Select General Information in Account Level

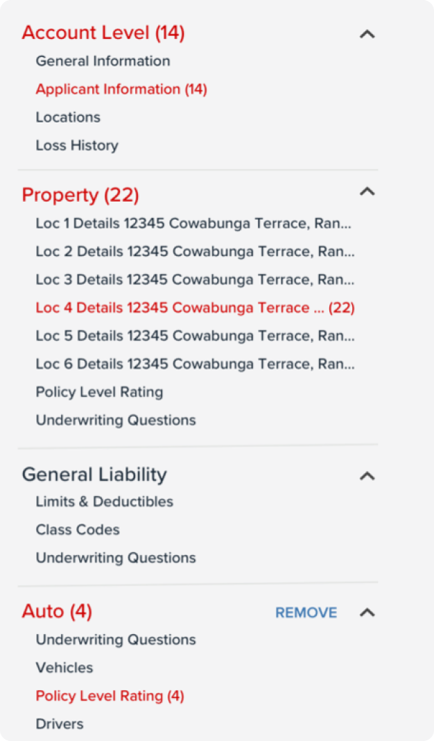tap(103, 61)
